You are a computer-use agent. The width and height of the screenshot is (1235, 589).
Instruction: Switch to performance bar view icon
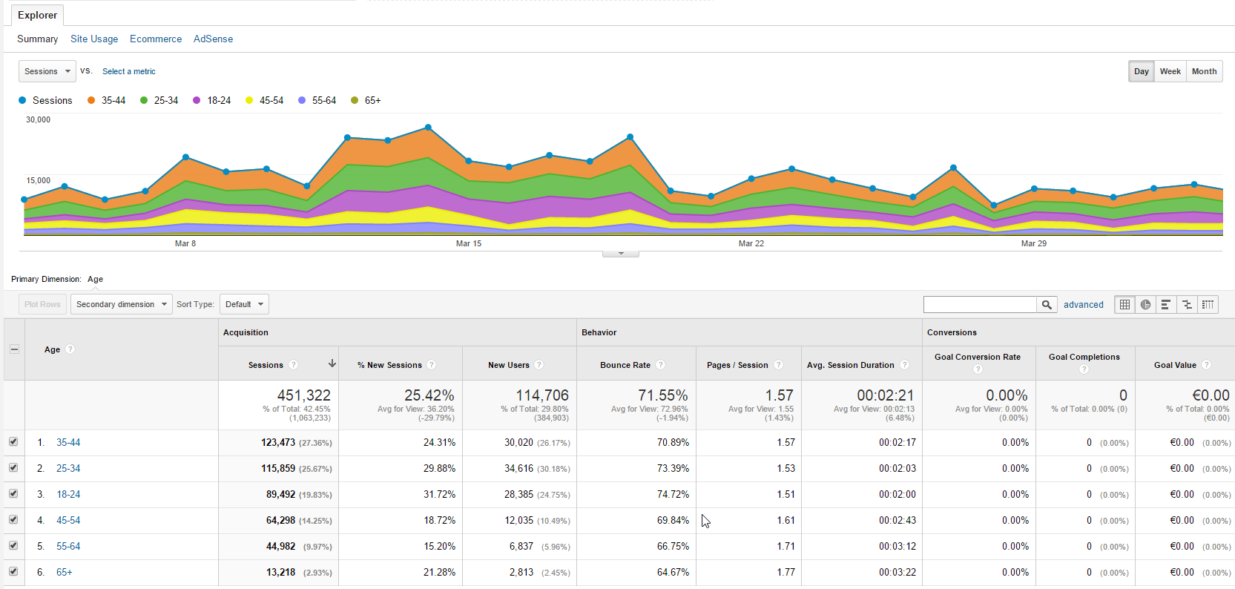tap(1167, 304)
